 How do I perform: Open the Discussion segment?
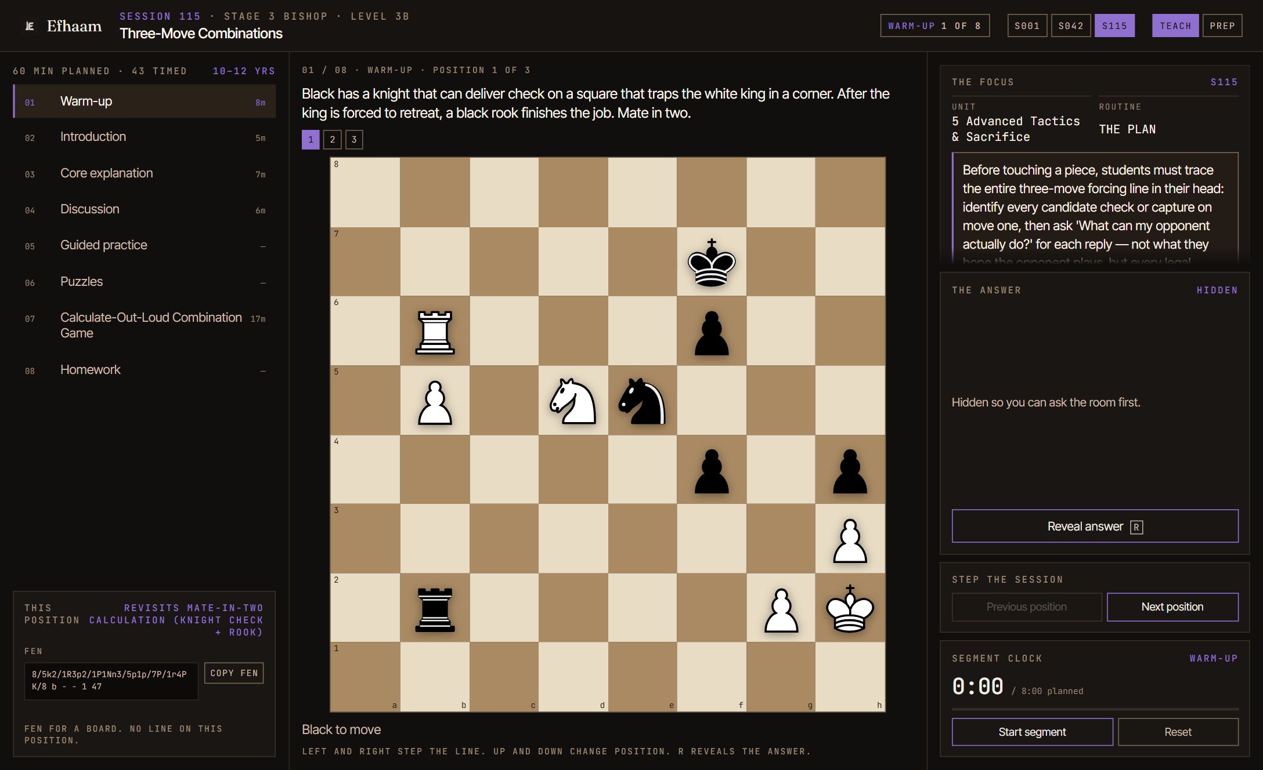point(145,209)
